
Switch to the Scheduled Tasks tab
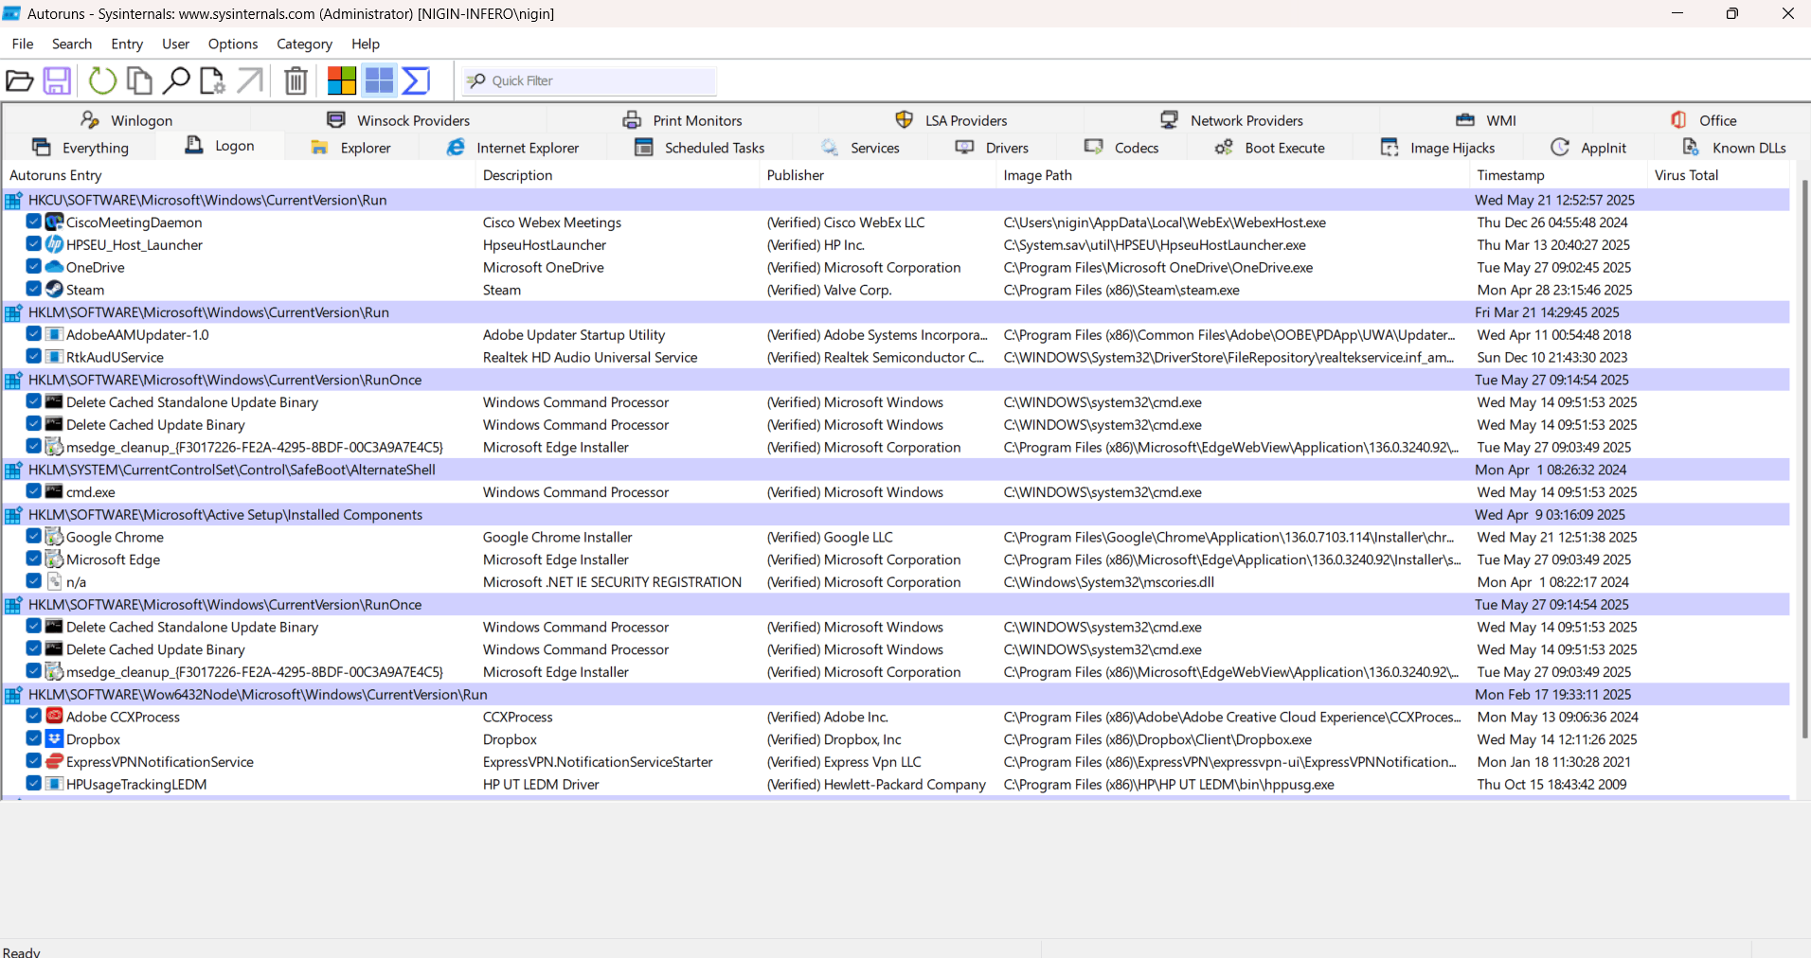click(x=713, y=148)
